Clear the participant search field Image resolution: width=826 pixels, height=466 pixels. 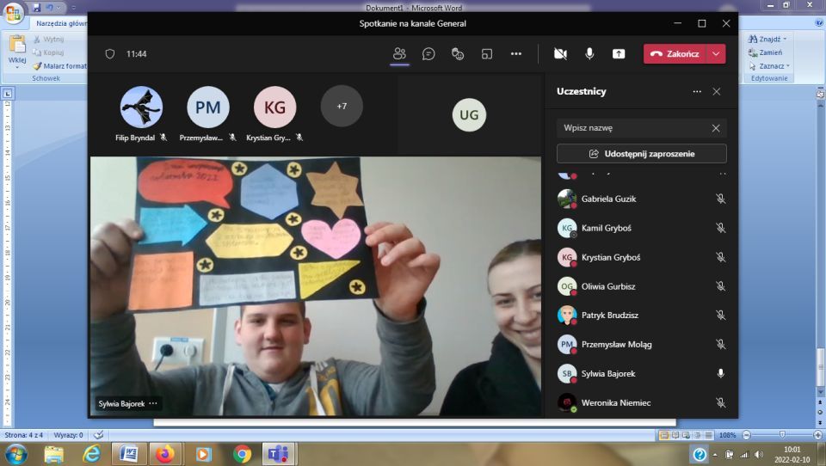pos(716,128)
